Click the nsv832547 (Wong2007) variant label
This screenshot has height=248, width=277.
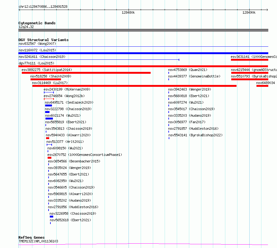click(x=37, y=44)
